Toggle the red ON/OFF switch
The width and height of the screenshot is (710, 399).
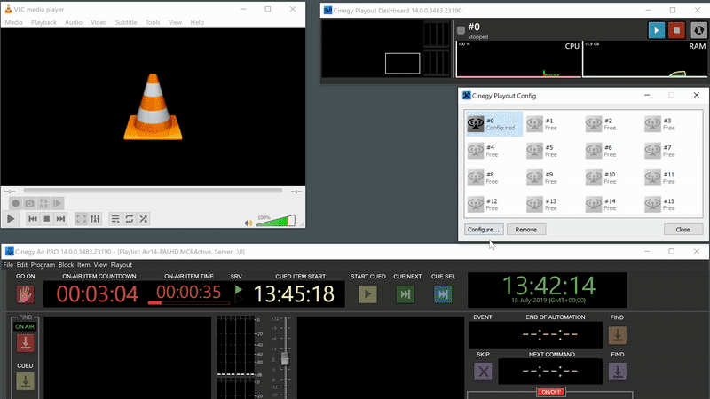click(x=551, y=392)
